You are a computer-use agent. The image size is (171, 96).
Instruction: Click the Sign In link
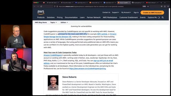point(136,13)
